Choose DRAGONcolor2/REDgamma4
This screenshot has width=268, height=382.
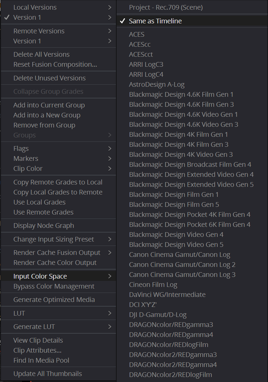point(192,364)
